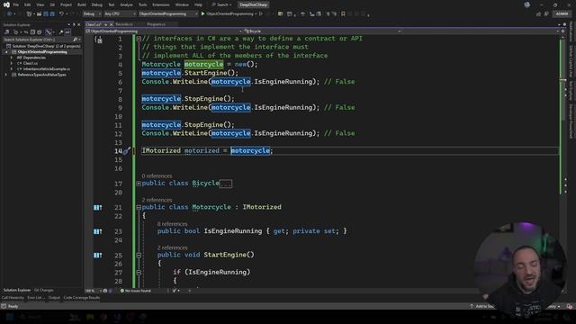Switch to the Git Changes bottom tab
The width and height of the screenshot is (576, 324).
(x=43, y=290)
